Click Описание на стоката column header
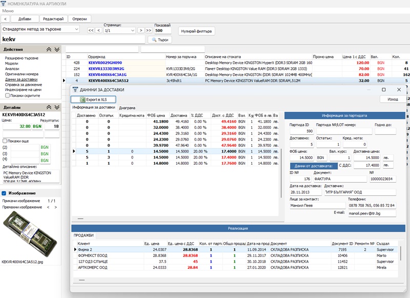The image size is (410, 298). click(258, 57)
